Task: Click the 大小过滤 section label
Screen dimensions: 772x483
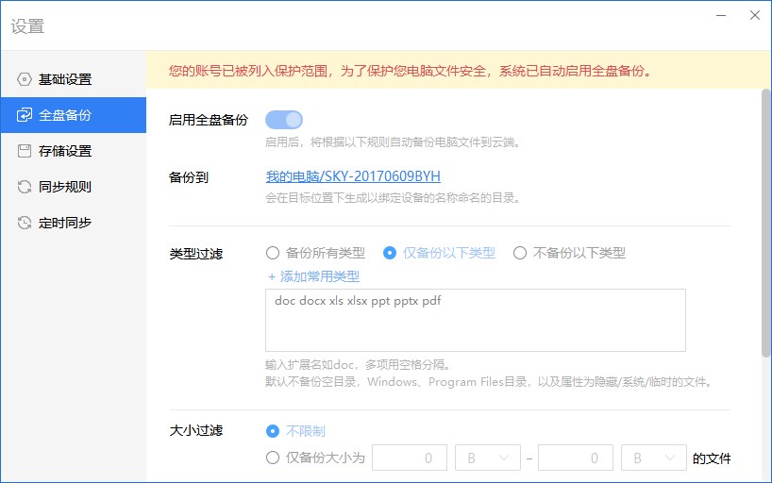Action: (196, 431)
